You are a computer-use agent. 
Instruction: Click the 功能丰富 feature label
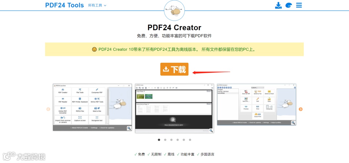[187, 154]
